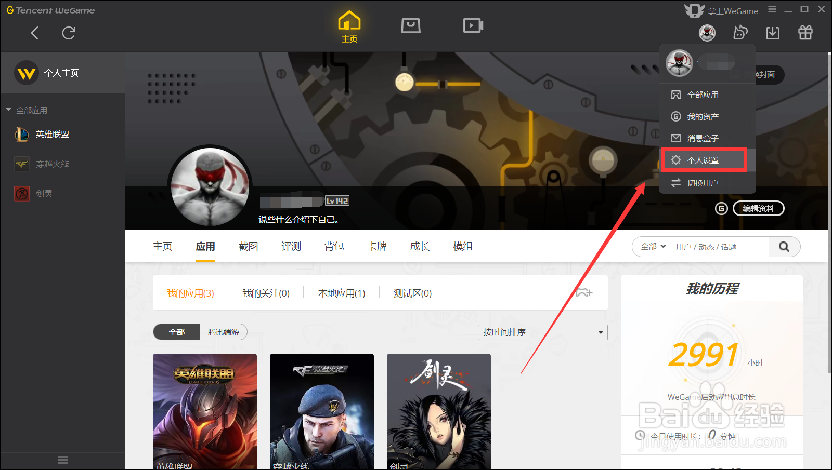Open the store icon in top navigation

point(411,25)
